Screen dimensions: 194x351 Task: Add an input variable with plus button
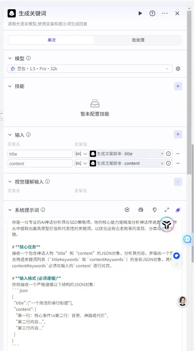pos(178,134)
